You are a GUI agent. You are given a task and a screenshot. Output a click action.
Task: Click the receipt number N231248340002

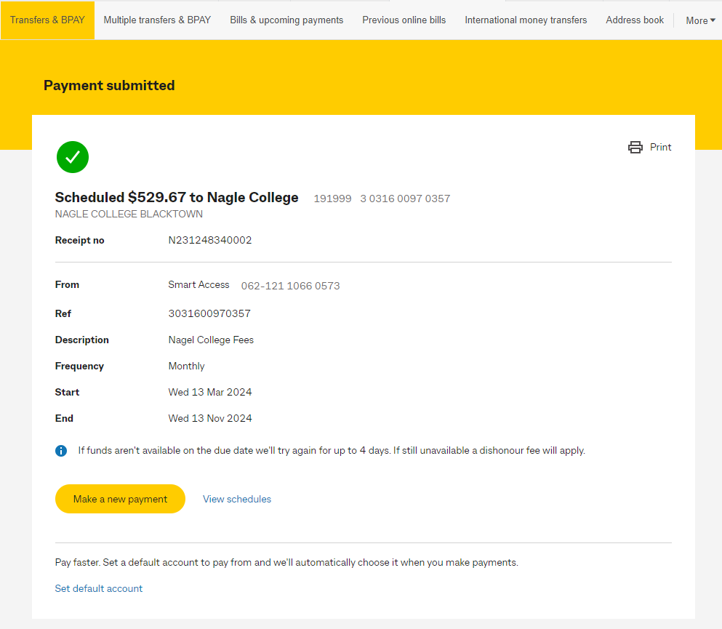[210, 240]
